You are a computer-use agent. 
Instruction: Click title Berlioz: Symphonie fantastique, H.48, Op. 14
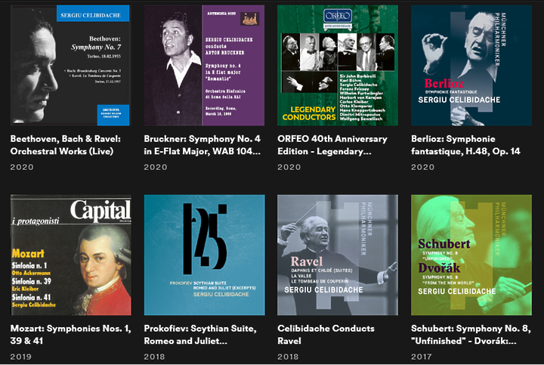coord(465,145)
